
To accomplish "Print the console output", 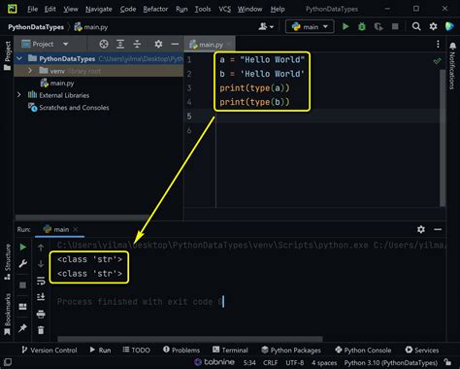I will pos(41,314).
